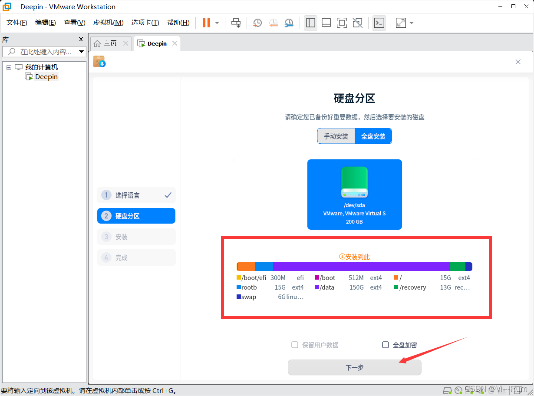The image size is (534, 396).
Task: Select 我的计算机 in the library tree
Action: click(x=41, y=67)
